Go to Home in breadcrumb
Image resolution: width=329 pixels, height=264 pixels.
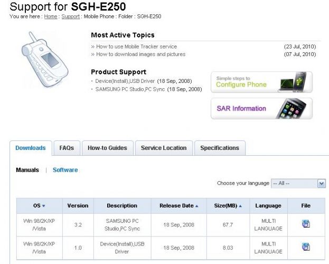pyautogui.click(x=51, y=16)
